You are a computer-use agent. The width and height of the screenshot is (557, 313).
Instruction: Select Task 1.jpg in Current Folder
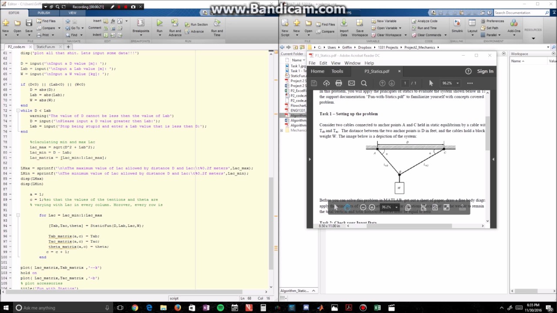tap(298, 66)
